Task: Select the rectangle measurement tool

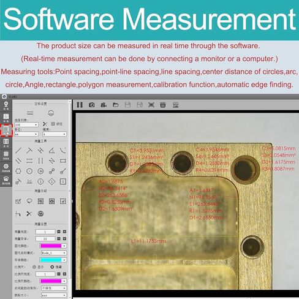Action: pos(63,161)
